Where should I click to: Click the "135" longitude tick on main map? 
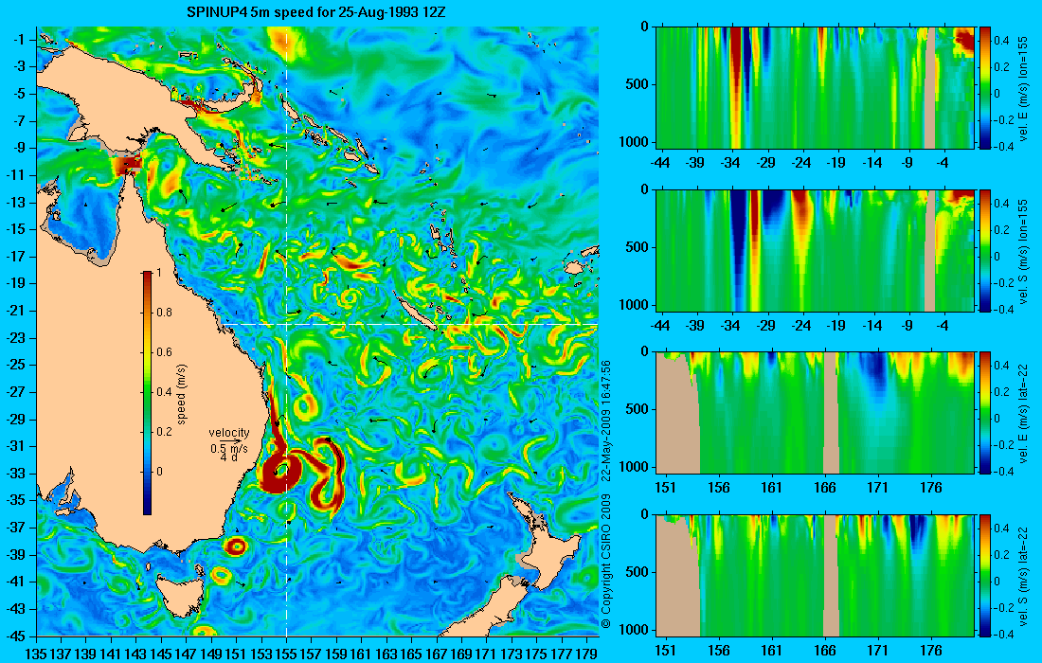coord(36,654)
